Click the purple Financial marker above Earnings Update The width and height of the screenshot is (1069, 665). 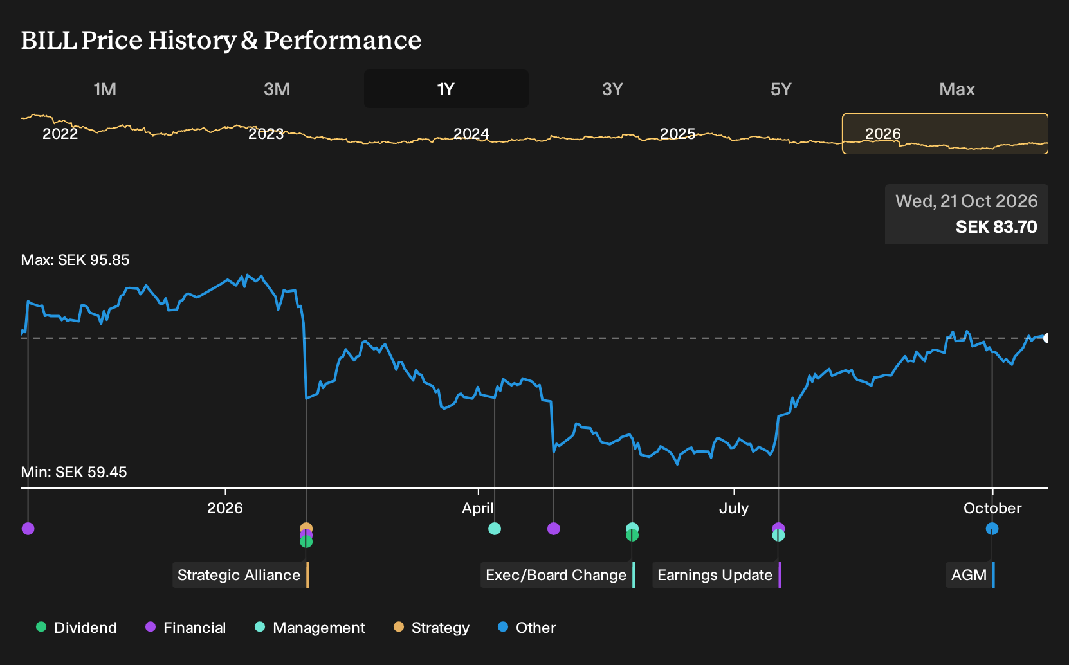click(x=778, y=527)
